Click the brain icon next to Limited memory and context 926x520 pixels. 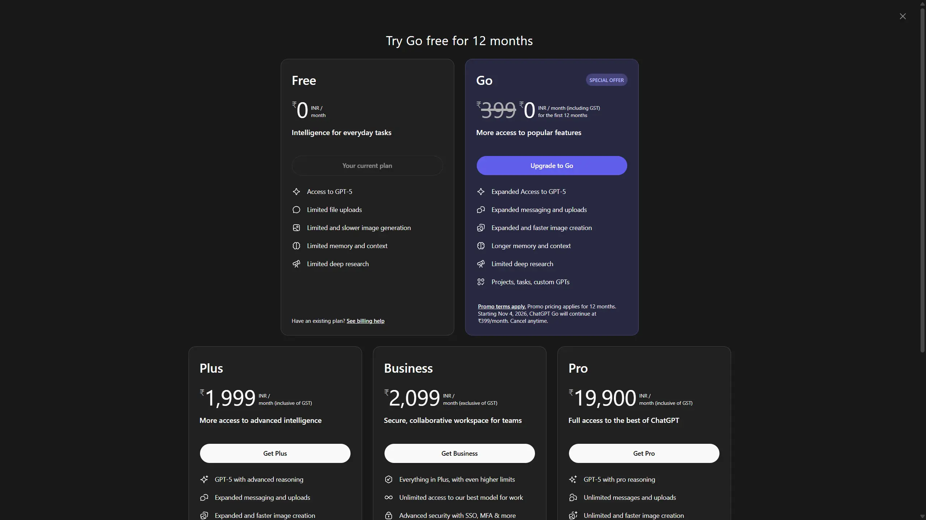[x=296, y=246]
